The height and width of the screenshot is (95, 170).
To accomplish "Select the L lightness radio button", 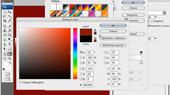I will 105,52.
